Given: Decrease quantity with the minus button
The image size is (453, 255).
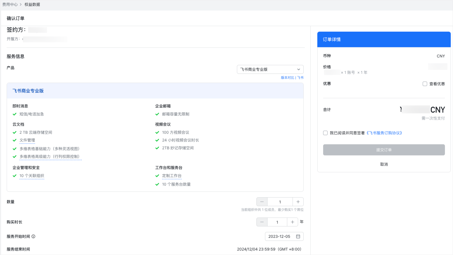Looking at the screenshot, I should pyautogui.click(x=262, y=202).
